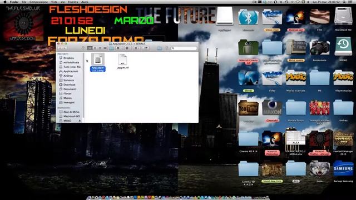Open the Composizione menu

(38, 2)
